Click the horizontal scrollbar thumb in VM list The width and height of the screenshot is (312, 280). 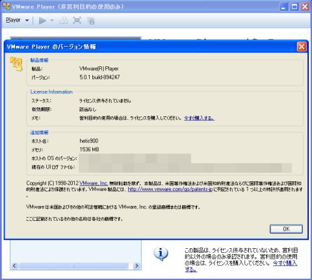73,266
